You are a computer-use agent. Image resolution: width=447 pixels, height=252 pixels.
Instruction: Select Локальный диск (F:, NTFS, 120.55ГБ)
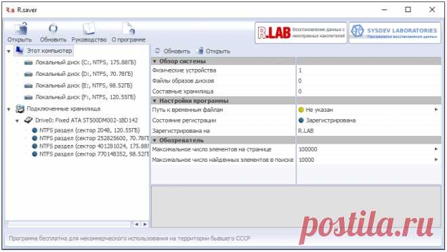click(x=85, y=97)
